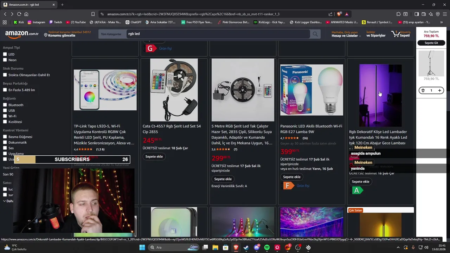Viewport: 450px width, 253px height.
Task: Check the USB connection filter
Action: 5,111
